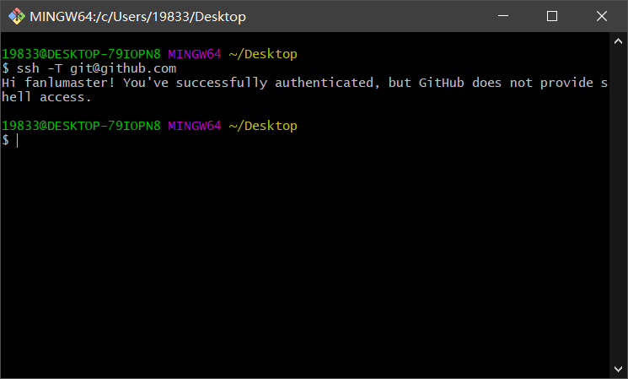Screen dimensions: 628x379
Task: Click the first yellow ~/Desktop path
Action: point(263,54)
